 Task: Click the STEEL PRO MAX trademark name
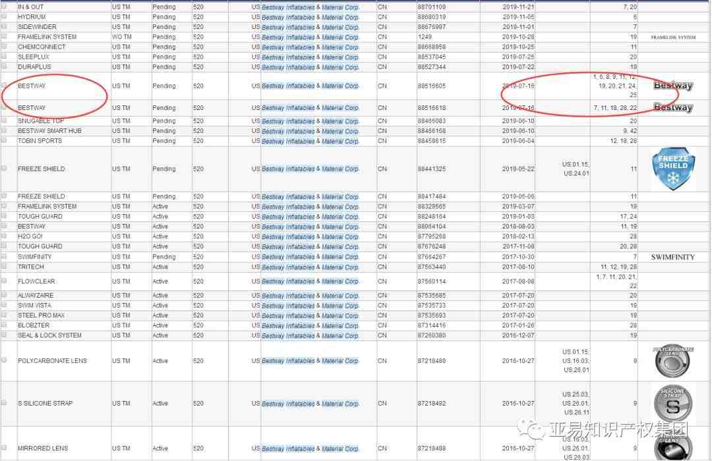point(41,315)
